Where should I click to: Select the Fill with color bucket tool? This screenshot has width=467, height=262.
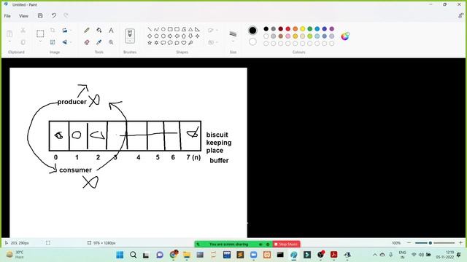point(99,31)
